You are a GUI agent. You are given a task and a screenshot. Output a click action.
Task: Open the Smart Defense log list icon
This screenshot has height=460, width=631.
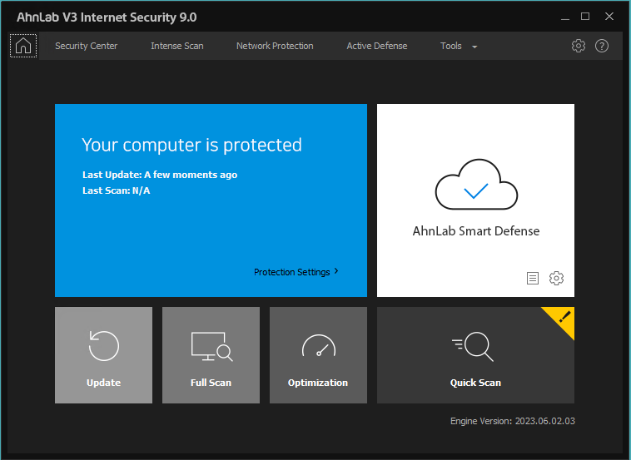pos(533,279)
